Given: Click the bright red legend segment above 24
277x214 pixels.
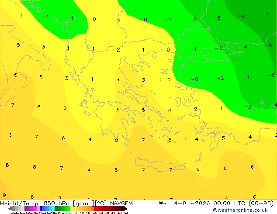Looking at the screenshot, I should (95, 208).
